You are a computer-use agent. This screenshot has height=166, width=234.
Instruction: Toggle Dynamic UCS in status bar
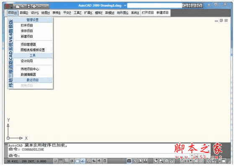(88, 161)
